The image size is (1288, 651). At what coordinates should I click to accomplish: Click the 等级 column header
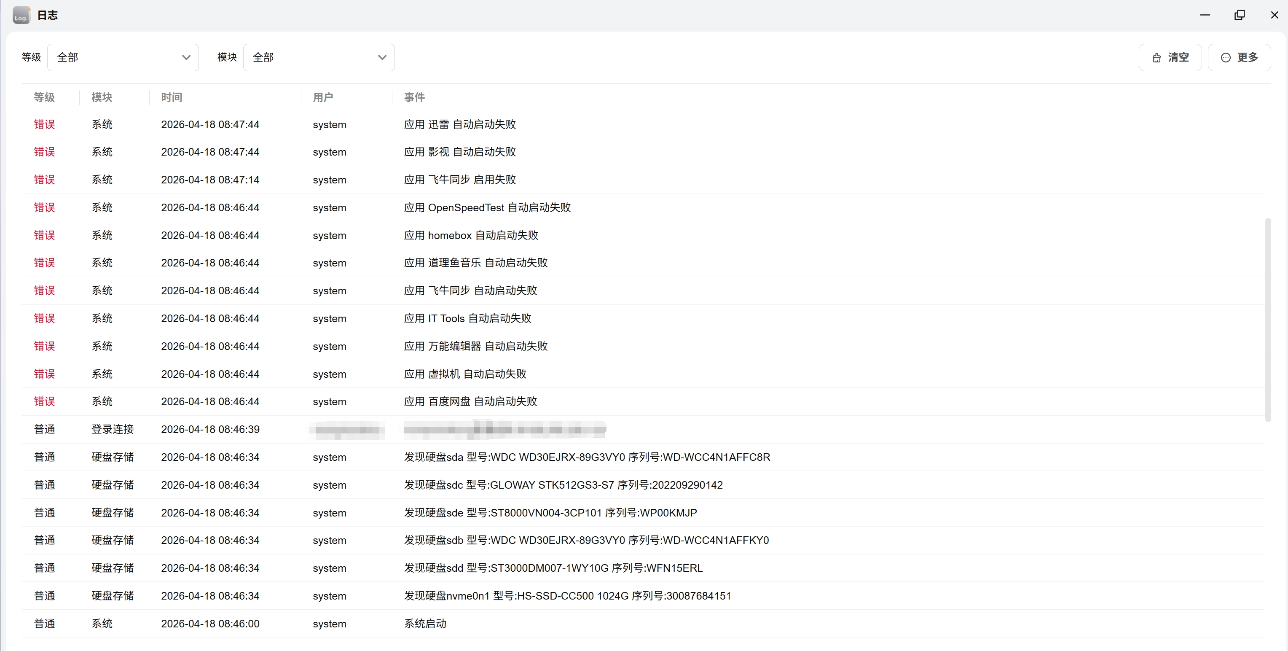coord(44,97)
